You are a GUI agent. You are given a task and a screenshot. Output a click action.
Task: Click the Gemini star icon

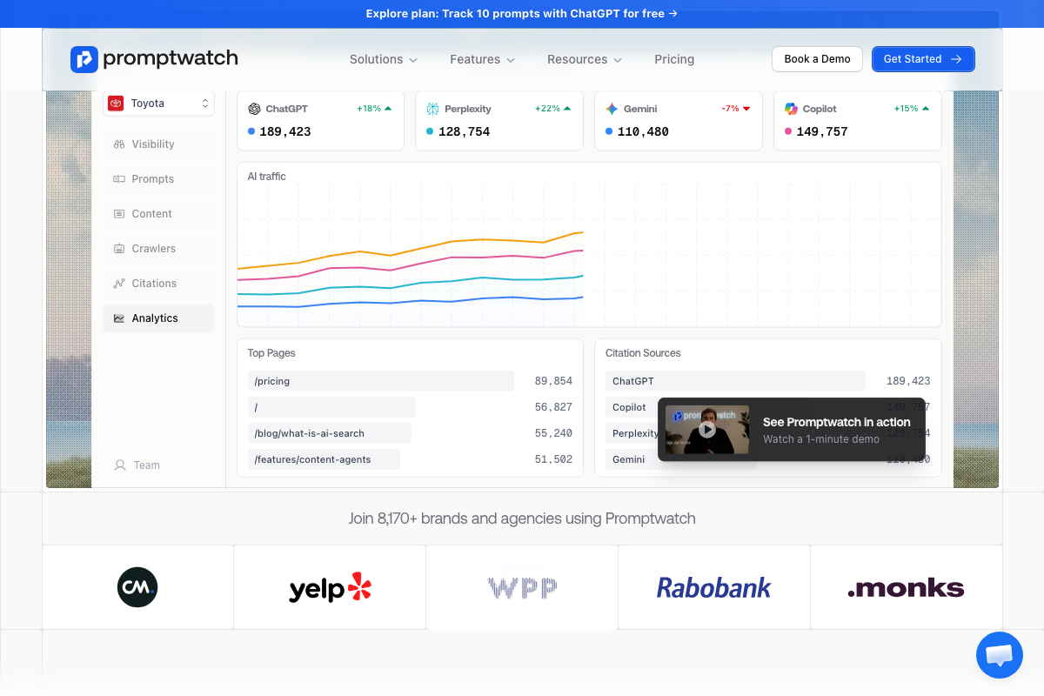(x=612, y=109)
